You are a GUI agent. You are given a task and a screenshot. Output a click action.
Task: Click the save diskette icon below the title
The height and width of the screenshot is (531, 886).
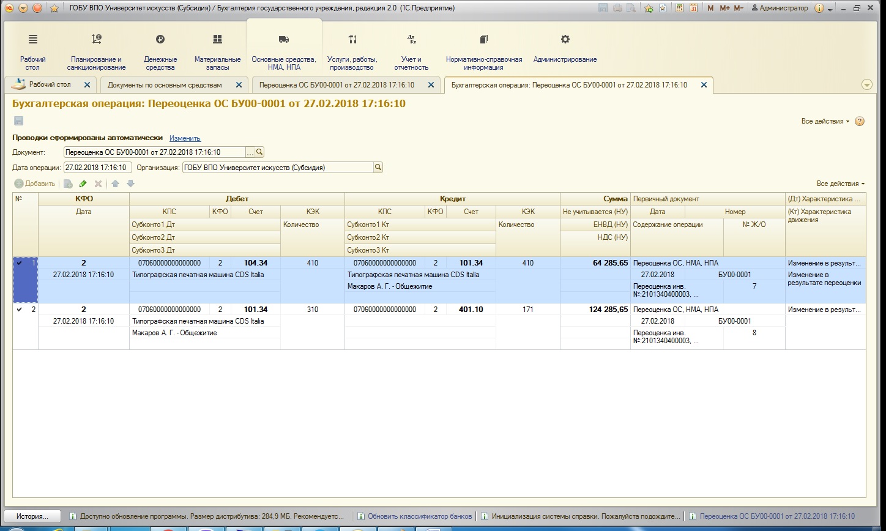[18, 121]
